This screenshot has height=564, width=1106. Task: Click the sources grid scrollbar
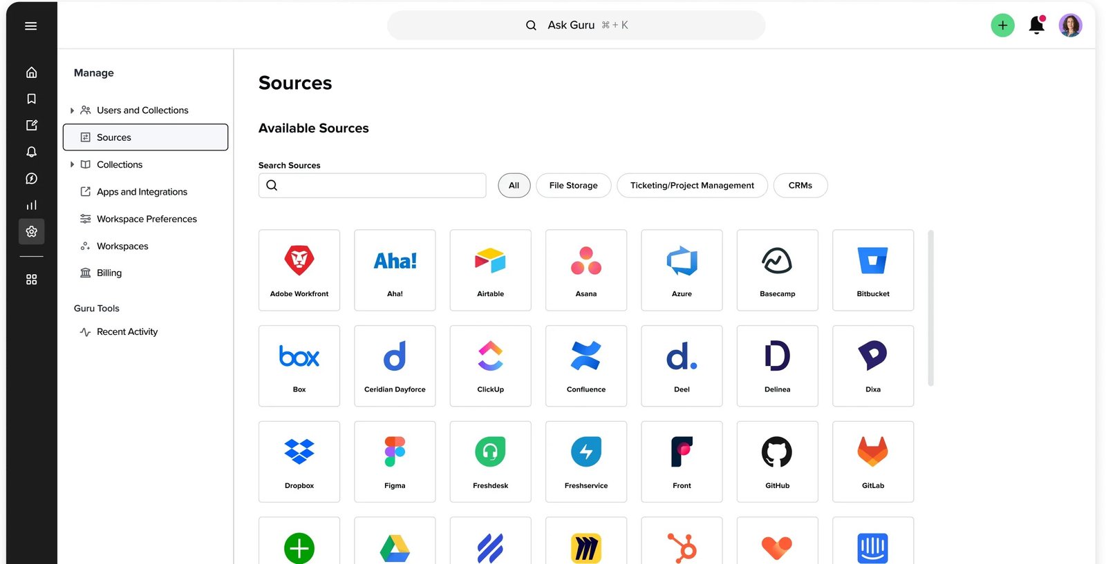pyautogui.click(x=931, y=308)
